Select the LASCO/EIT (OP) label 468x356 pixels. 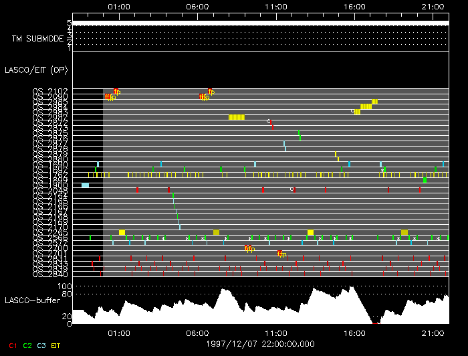pos(37,70)
